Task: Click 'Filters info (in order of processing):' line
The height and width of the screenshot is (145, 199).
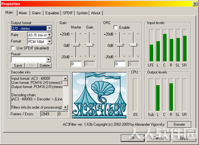Action: pos(37,107)
